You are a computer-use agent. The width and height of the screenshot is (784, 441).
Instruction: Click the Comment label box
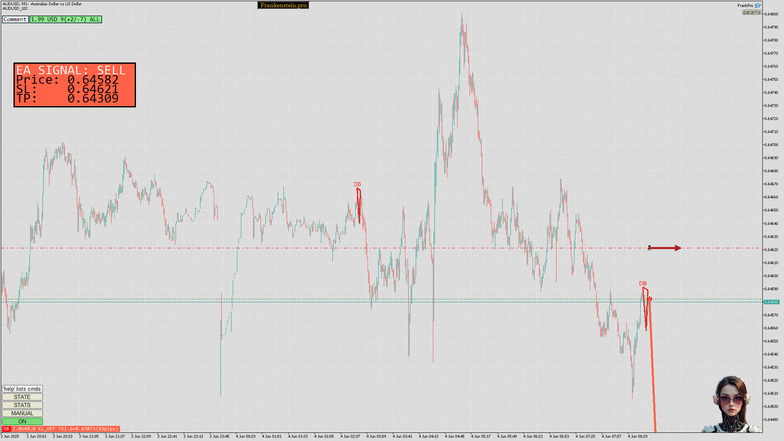[x=15, y=19]
